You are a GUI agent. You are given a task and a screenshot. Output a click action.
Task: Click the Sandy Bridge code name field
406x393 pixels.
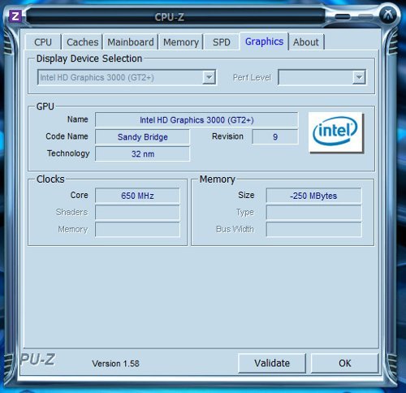tap(142, 136)
